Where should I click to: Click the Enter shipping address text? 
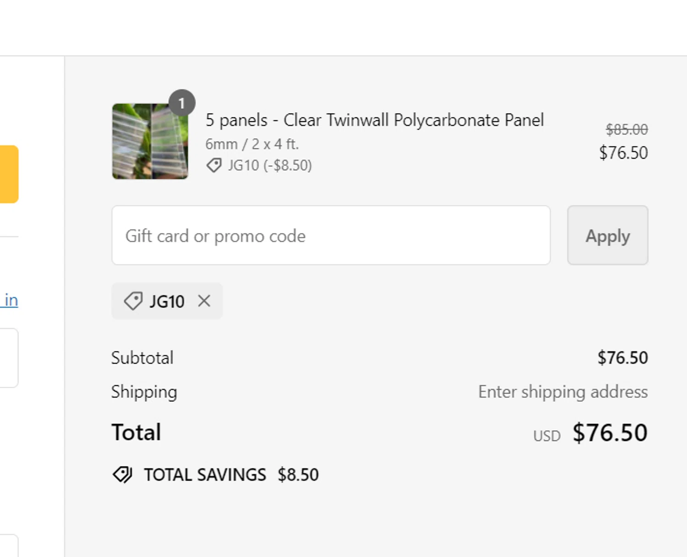[x=562, y=392]
